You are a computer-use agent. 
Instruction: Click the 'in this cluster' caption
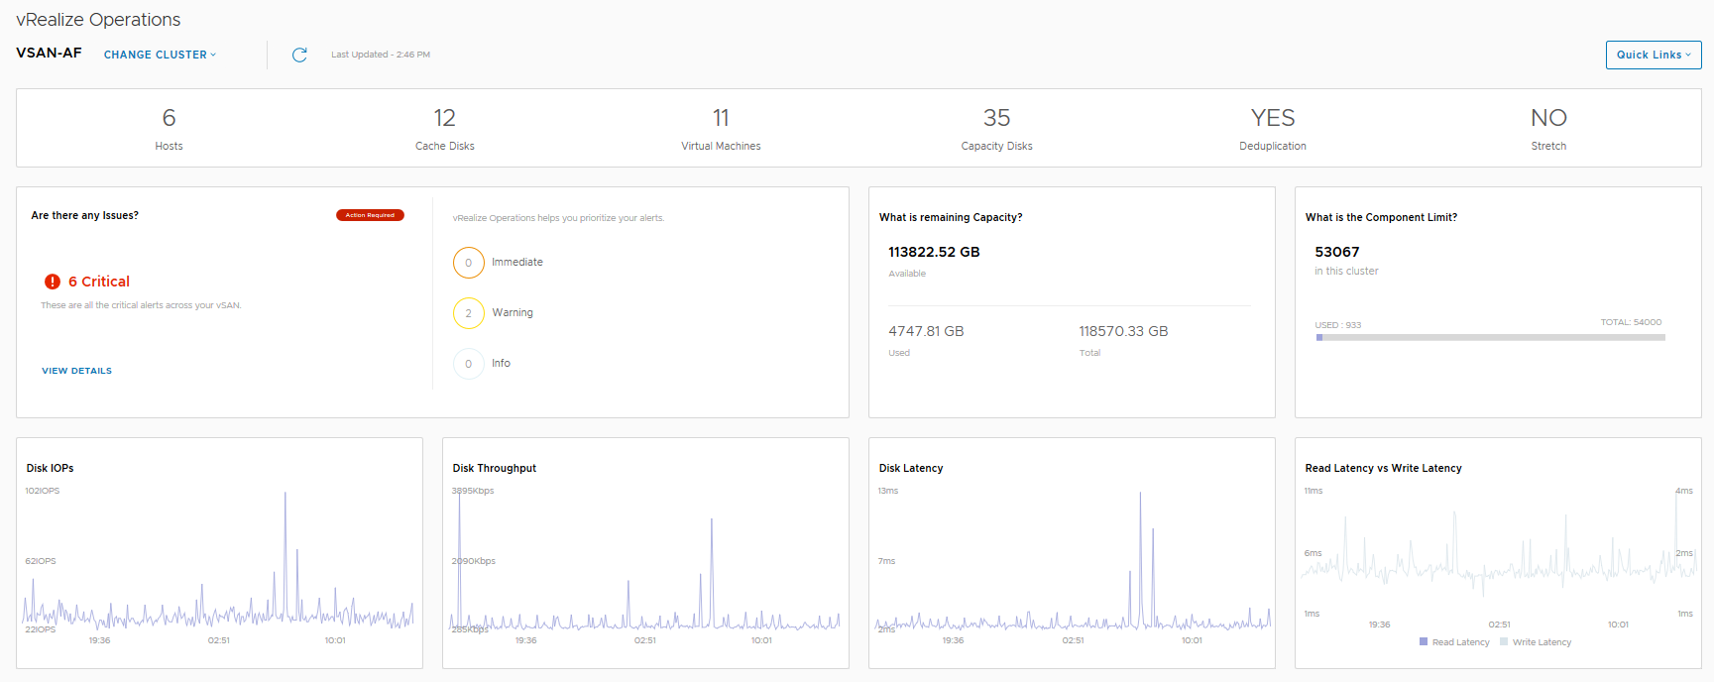1346,271
